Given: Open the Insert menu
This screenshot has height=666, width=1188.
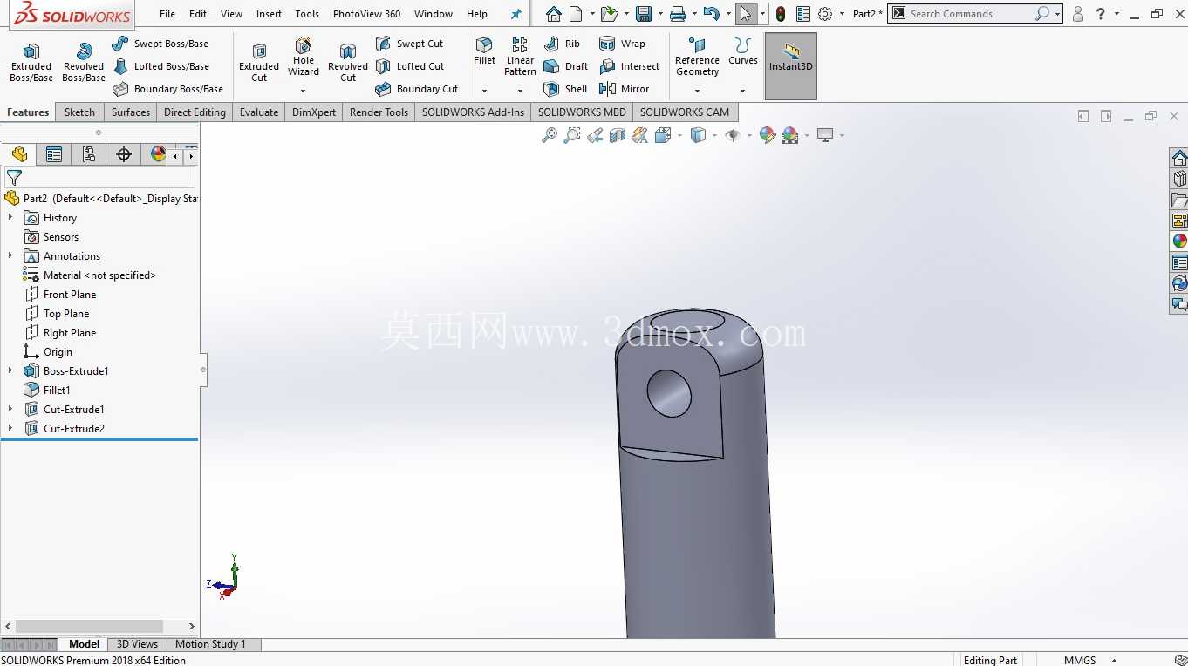Looking at the screenshot, I should pos(269,14).
